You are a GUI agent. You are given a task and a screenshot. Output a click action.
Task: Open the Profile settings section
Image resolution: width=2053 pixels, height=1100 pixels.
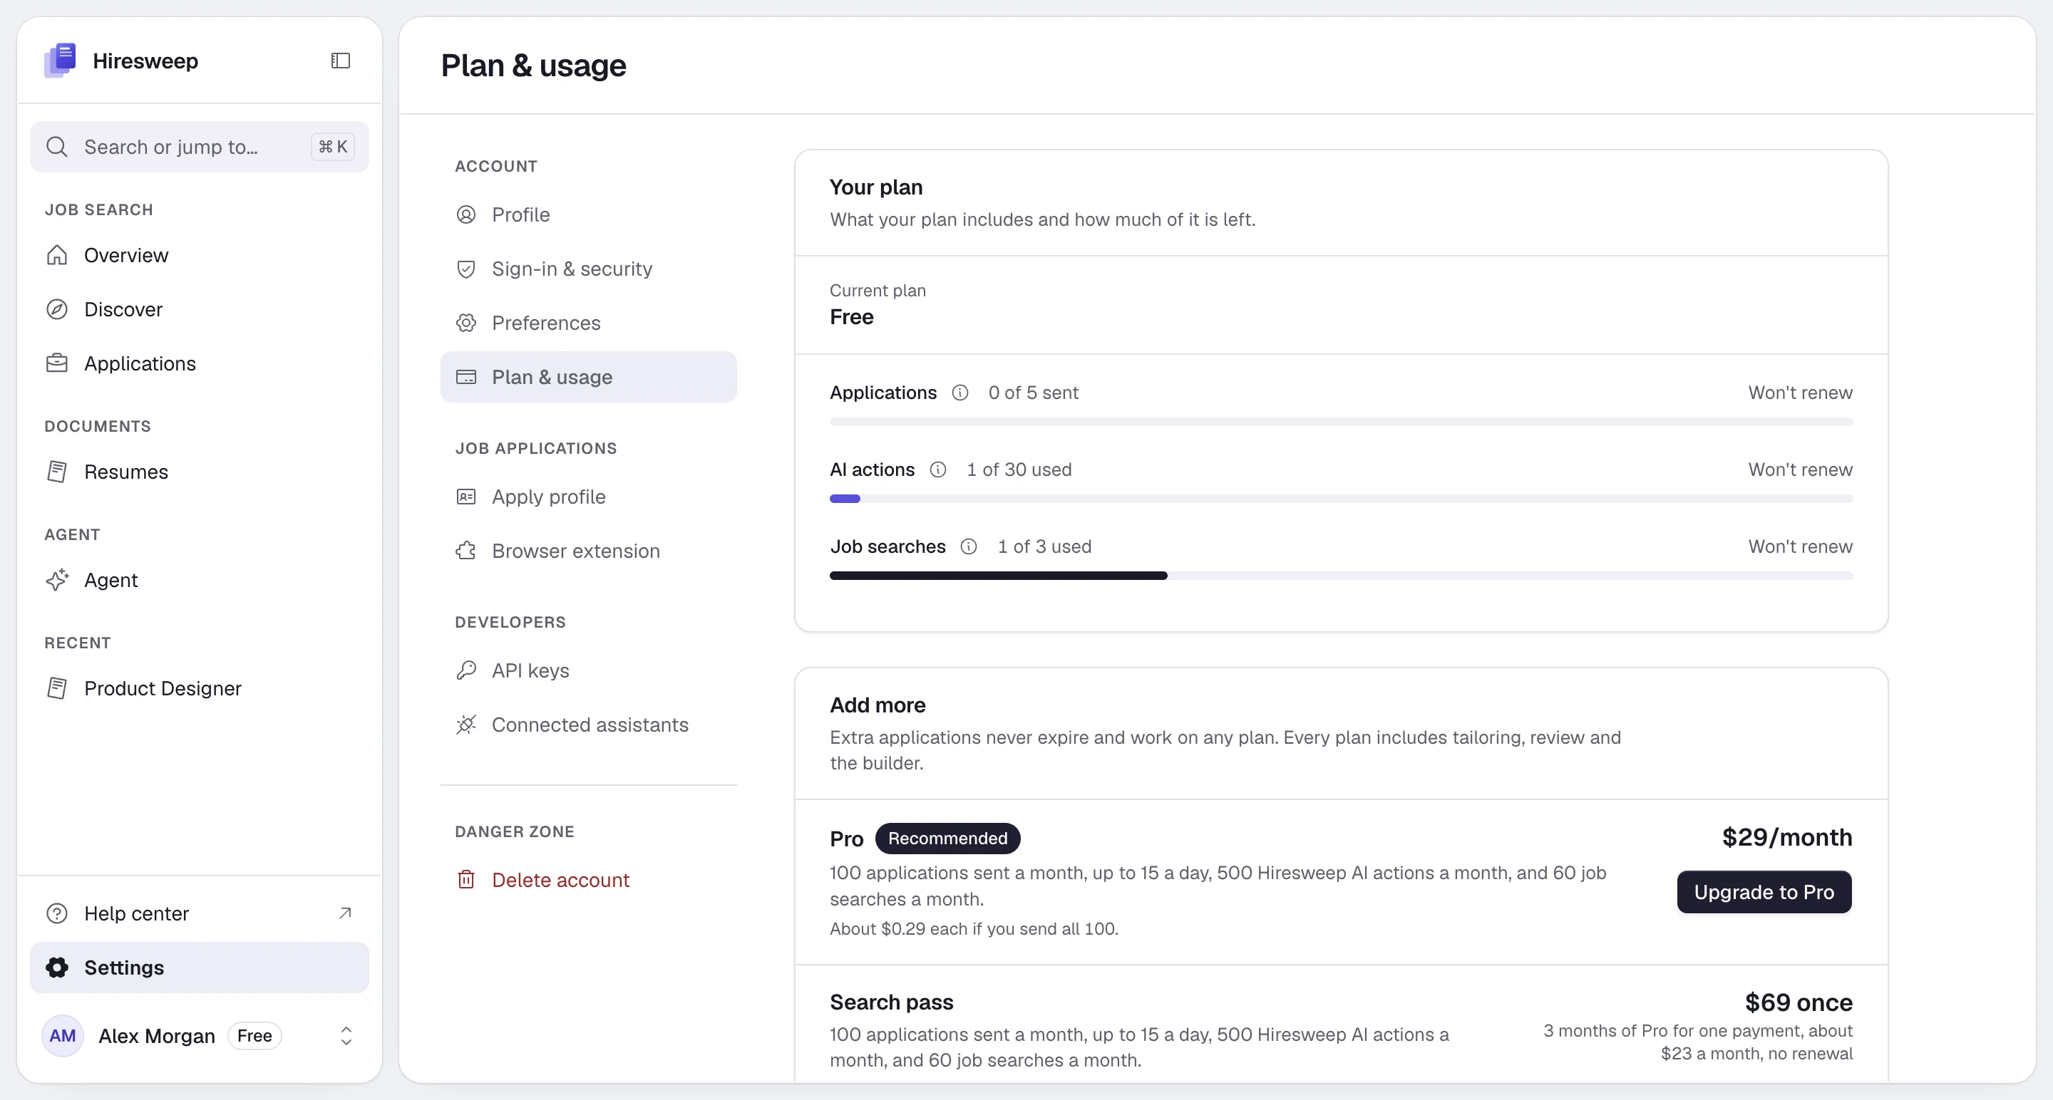588,215
